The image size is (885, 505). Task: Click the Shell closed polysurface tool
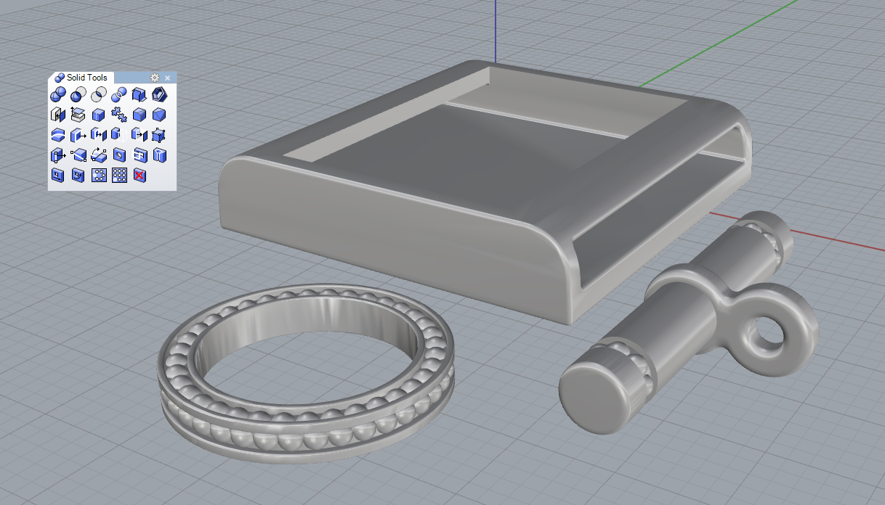click(160, 94)
